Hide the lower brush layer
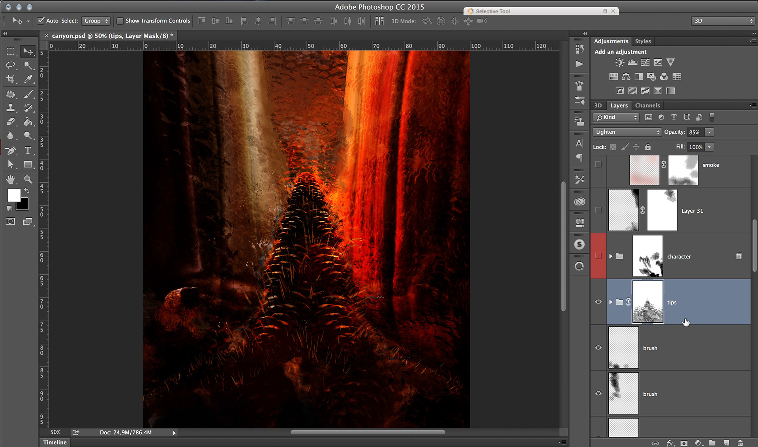The image size is (758, 447). (599, 393)
